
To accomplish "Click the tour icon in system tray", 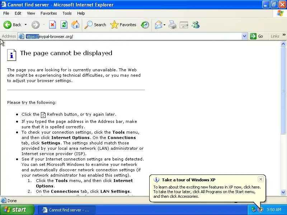I will (x=260, y=210).
